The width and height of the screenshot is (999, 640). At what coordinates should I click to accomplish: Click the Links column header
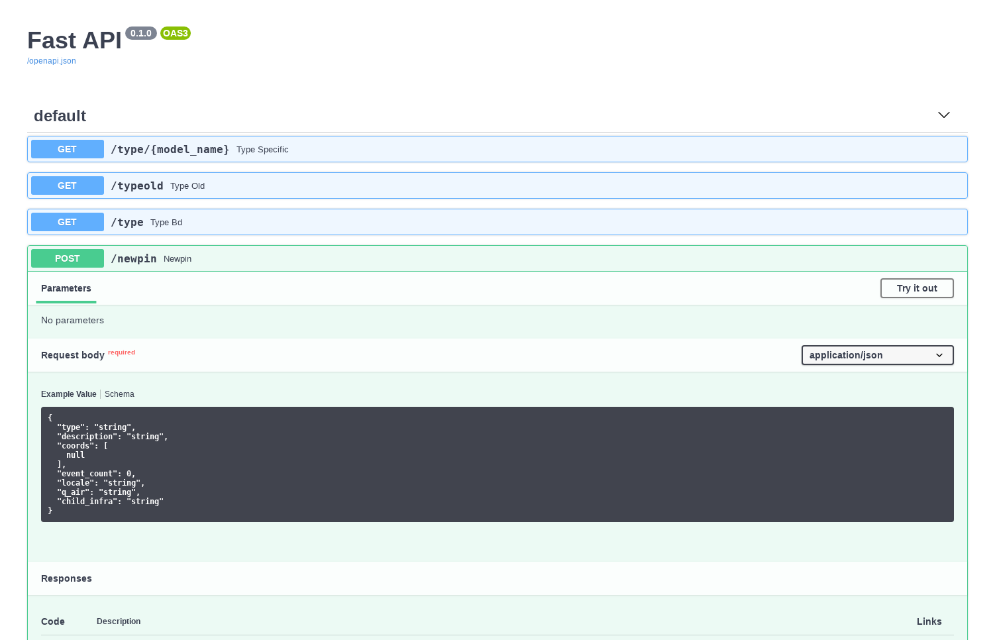[929, 621]
